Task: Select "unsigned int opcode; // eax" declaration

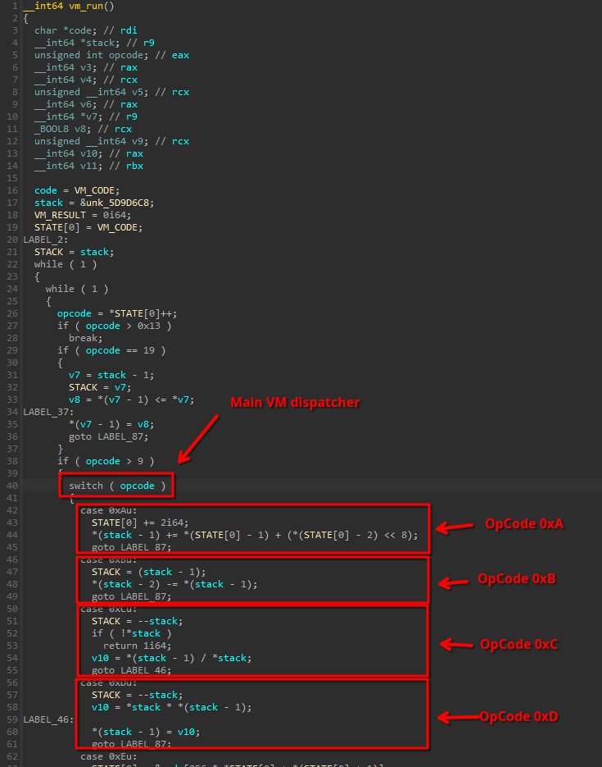Action: tap(112, 55)
